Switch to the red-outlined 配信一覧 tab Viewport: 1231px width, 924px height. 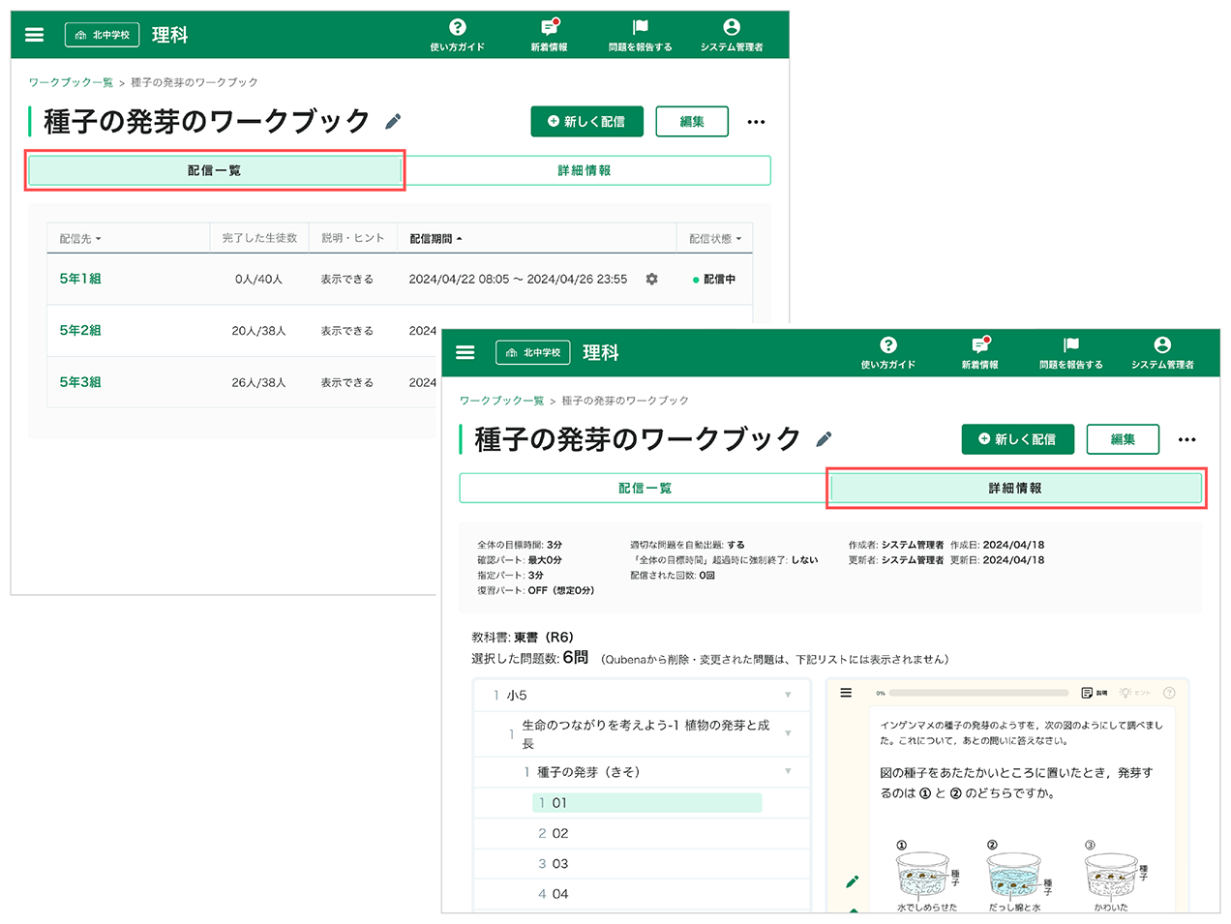[x=214, y=170]
